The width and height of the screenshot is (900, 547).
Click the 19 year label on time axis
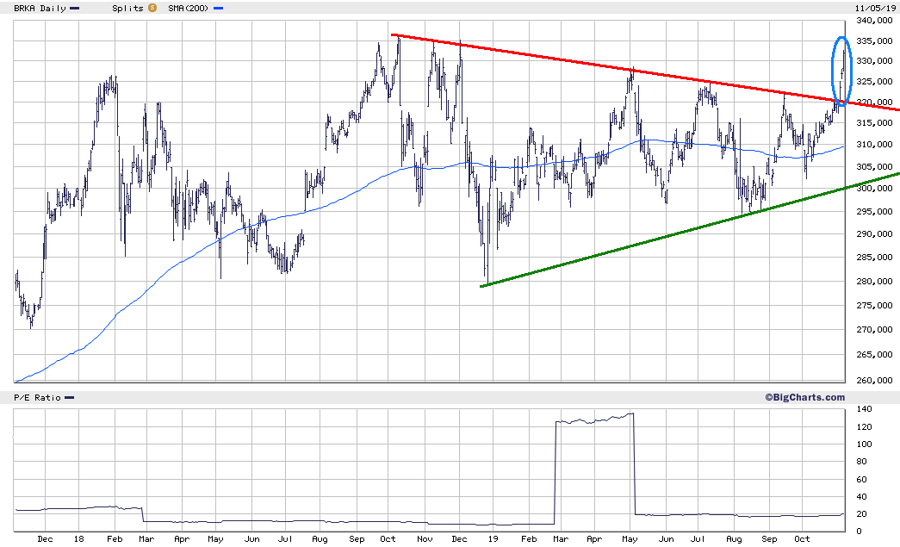493,539
